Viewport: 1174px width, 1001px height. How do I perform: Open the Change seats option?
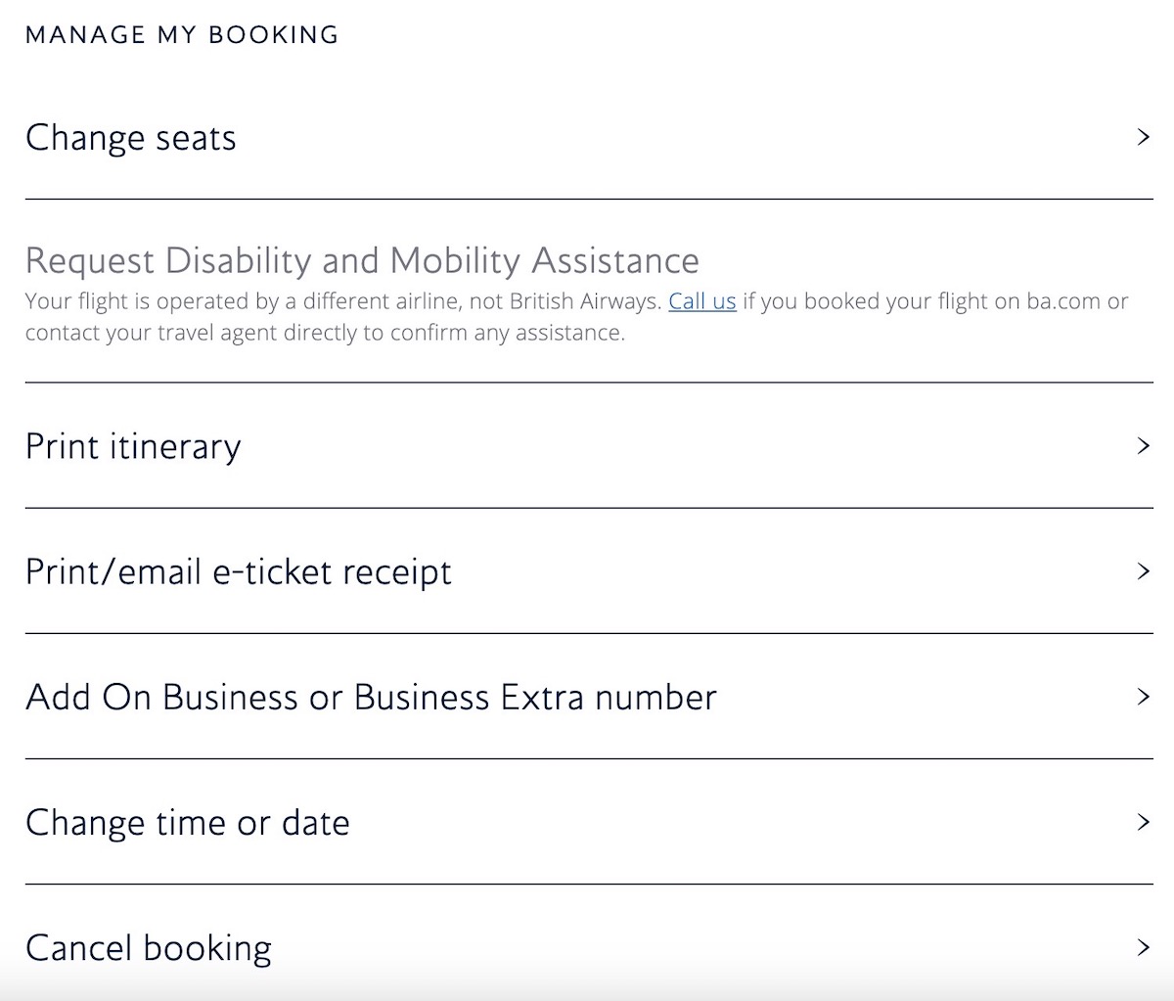click(589, 137)
